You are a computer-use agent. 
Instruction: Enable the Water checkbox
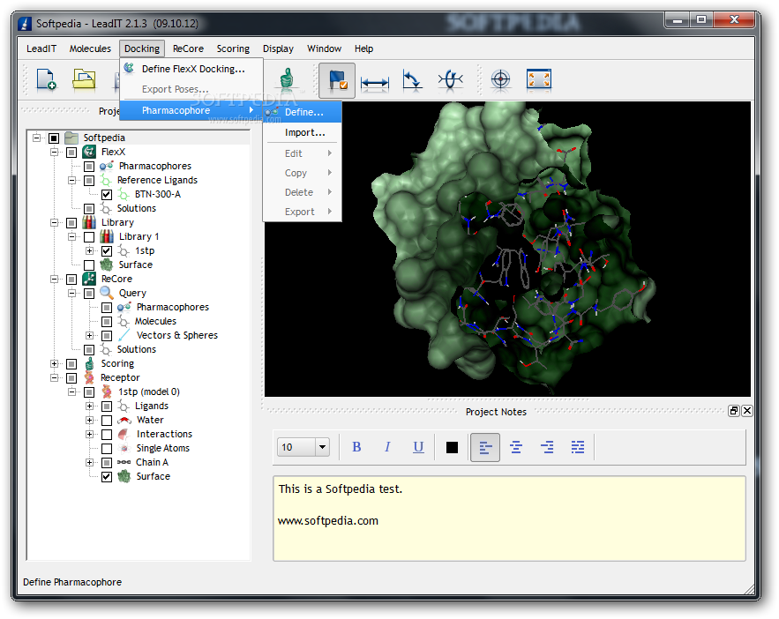coord(107,421)
